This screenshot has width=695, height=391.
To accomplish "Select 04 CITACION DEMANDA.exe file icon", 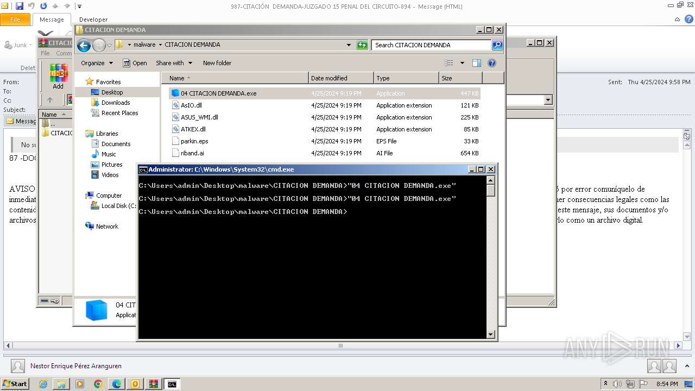I will point(175,93).
